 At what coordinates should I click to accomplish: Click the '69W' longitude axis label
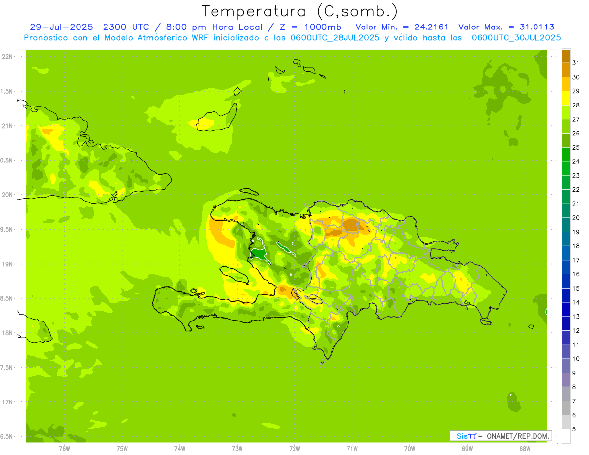(467, 449)
